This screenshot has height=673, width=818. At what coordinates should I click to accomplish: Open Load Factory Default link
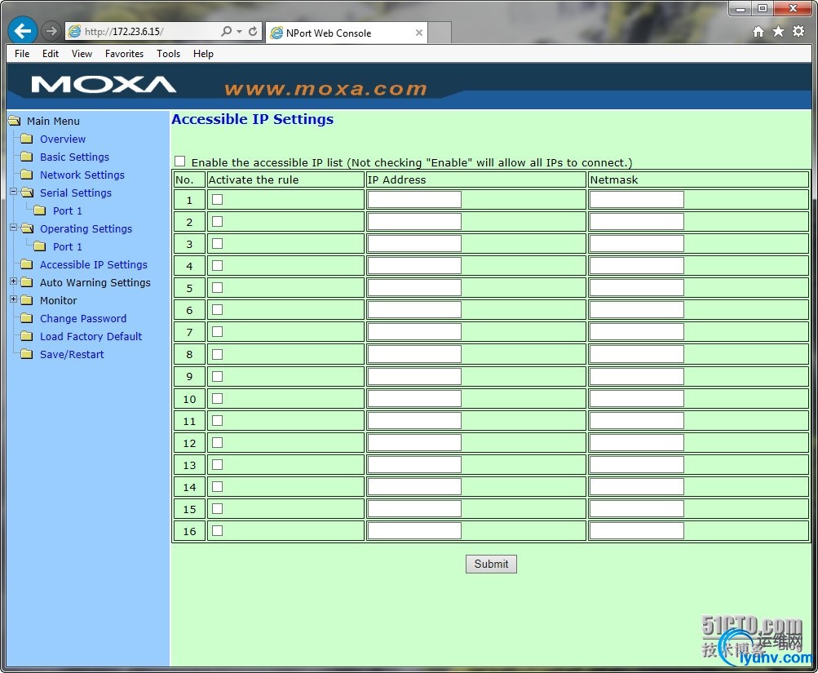coord(91,336)
